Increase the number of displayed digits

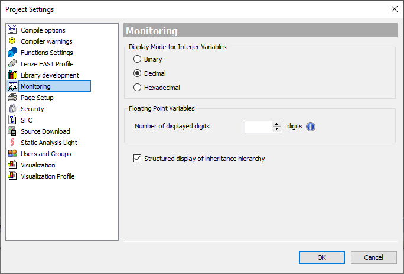click(x=277, y=124)
